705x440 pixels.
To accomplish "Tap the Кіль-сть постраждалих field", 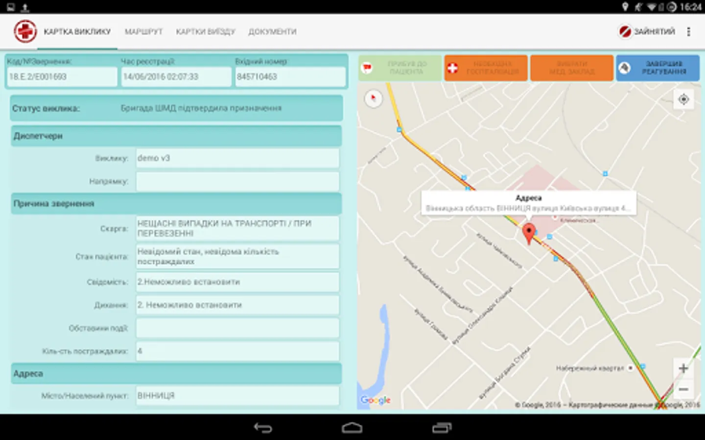I will tap(237, 351).
